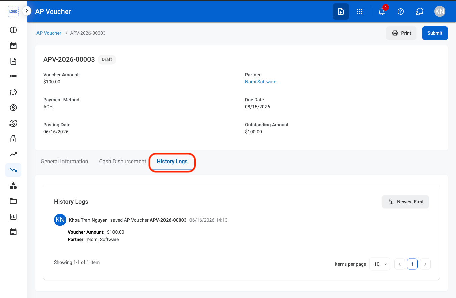456x298 pixels.
Task: Expand the sidebar with the chevron toggle
Action: pos(27,11)
